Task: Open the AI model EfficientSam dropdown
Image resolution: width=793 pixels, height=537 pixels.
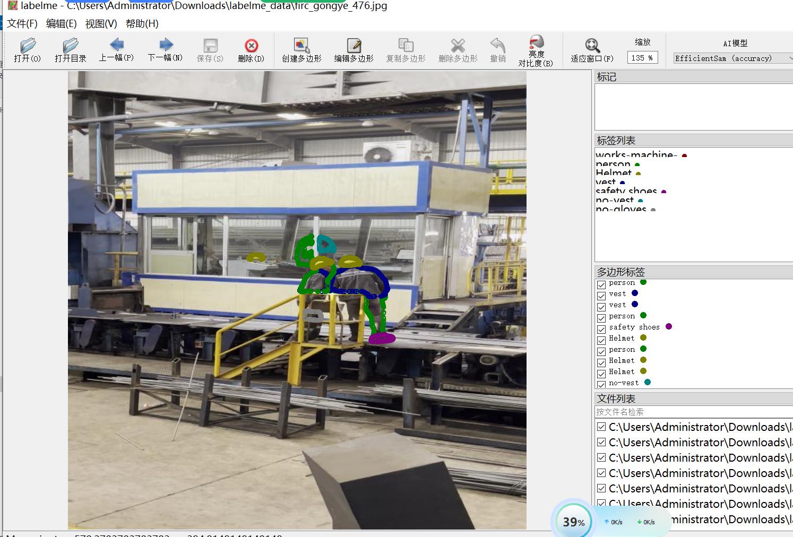Action: pos(732,58)
